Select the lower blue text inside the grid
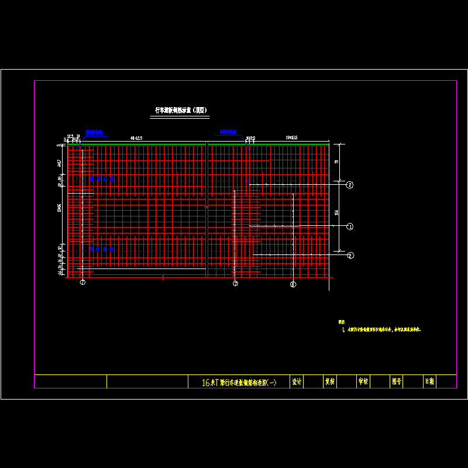Screen dimensions: 468x468 102,249
